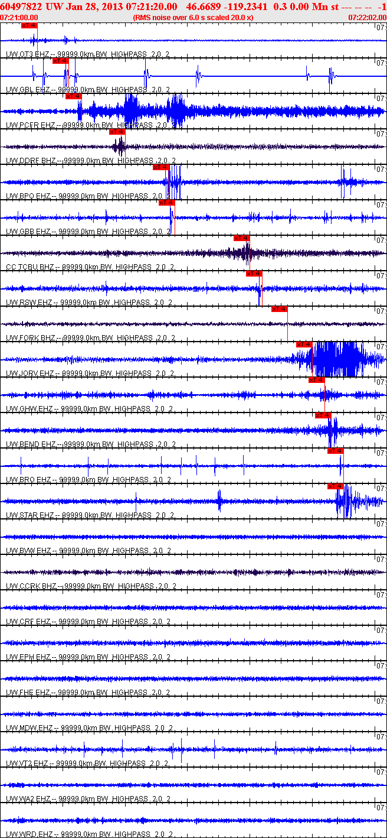Select the UW.VT2 EHZ station label
The width and height of the screenshot is (387, 838).
(28, 764)
